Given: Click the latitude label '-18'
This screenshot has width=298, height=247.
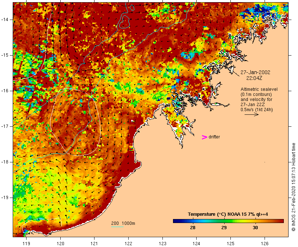Looking at the screenshot, I should click(x=5, y=162).
